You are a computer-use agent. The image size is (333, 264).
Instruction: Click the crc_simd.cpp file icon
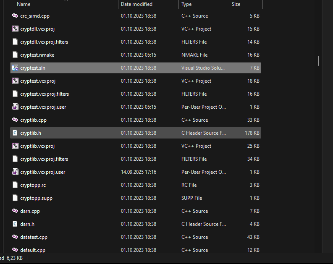(x=15, y=16)
